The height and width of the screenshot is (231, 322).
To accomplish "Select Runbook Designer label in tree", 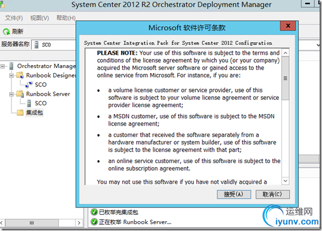I will (51, 75).
